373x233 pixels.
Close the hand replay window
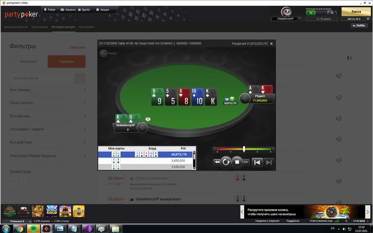point(271,44)
